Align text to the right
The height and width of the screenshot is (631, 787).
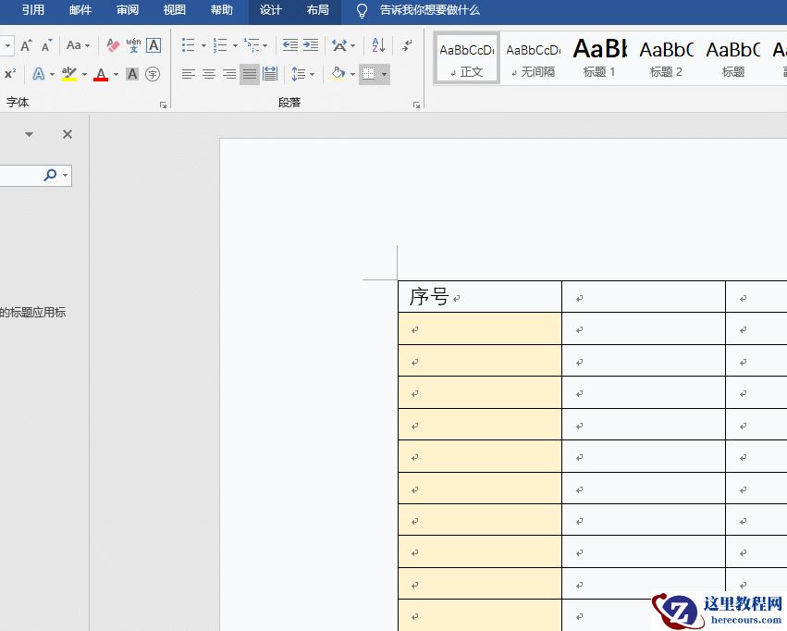pos(229,74)
